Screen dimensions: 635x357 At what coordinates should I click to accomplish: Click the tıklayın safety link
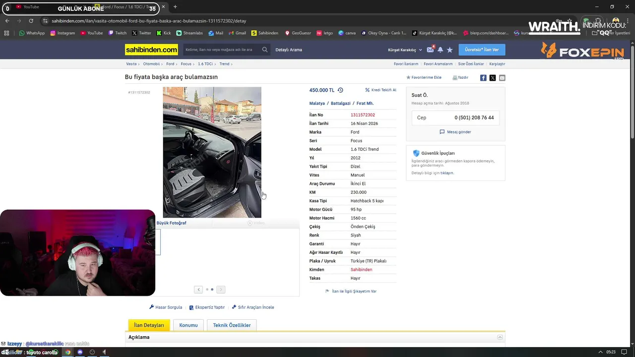click(447, 173)
